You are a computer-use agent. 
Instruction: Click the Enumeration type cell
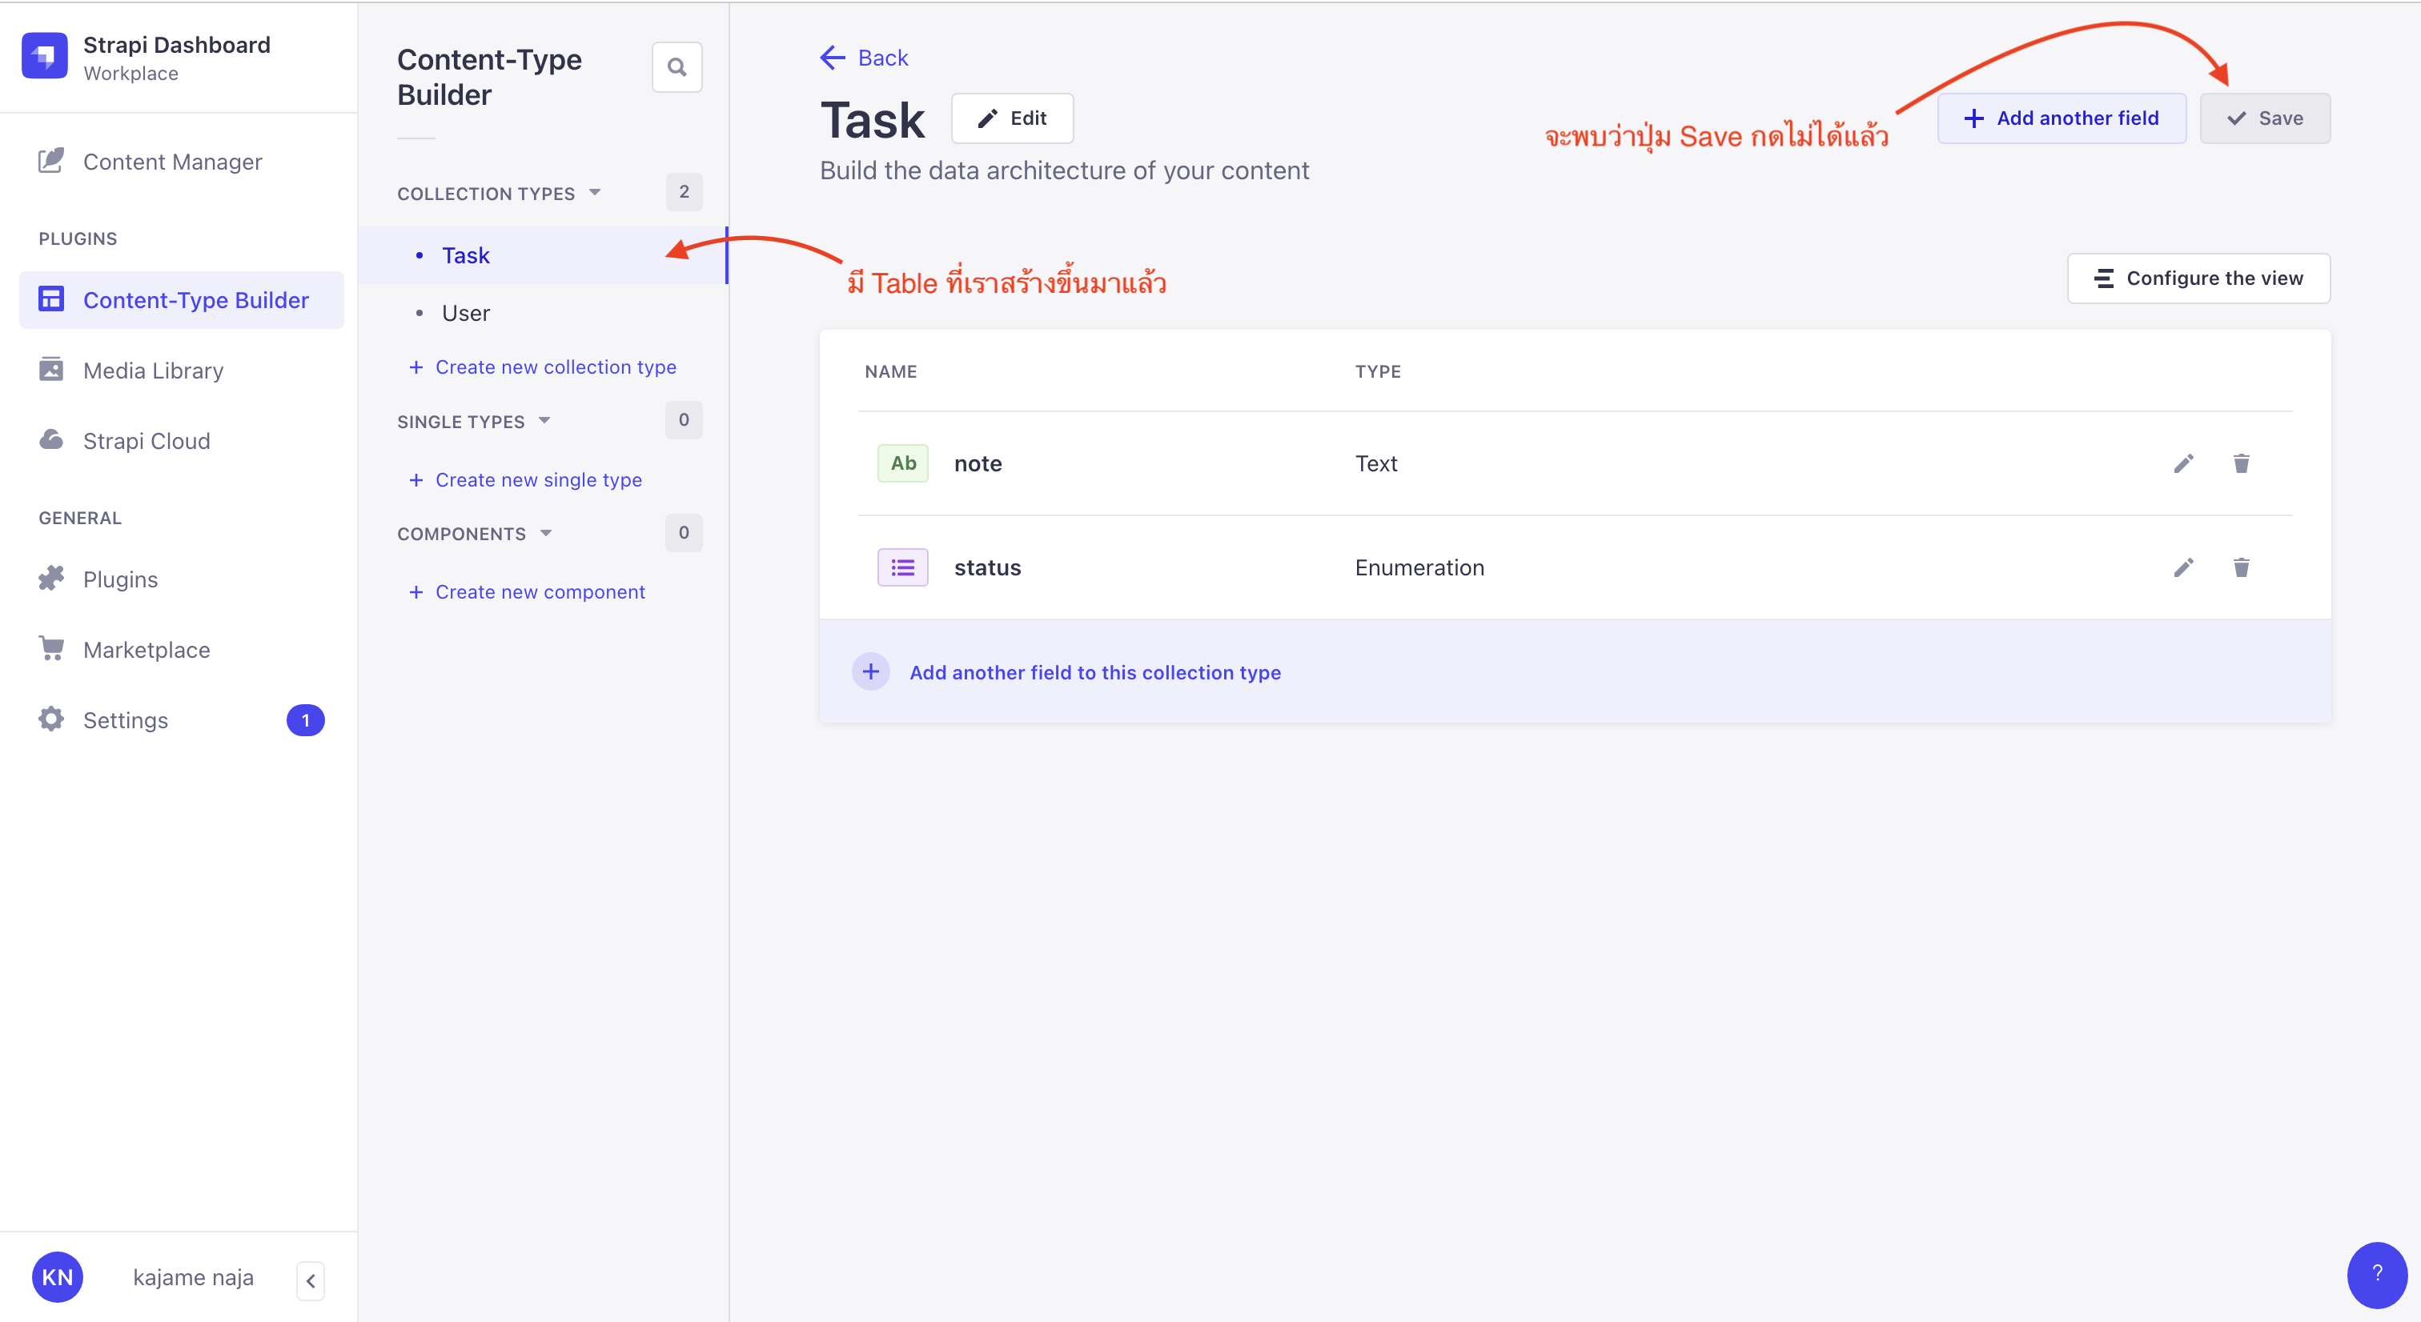1419,567
